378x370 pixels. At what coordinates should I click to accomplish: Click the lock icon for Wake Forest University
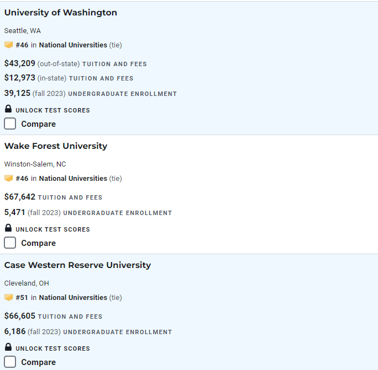click(8, 228)
